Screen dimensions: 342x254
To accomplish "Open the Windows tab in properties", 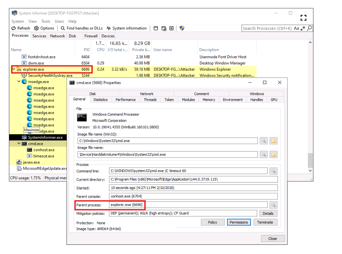I will (x=257, y=94).
